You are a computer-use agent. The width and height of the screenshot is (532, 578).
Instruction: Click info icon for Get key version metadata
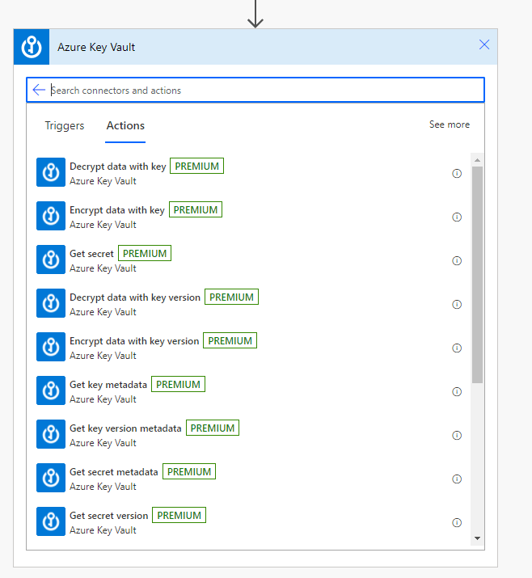click(457, 436)
